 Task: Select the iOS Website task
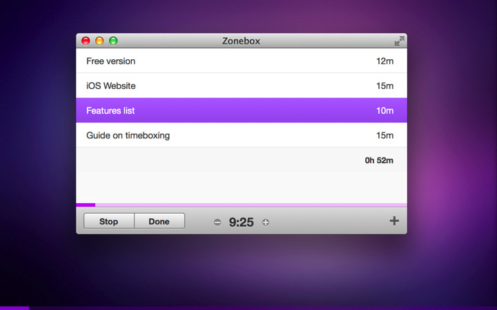click(242, 85)
